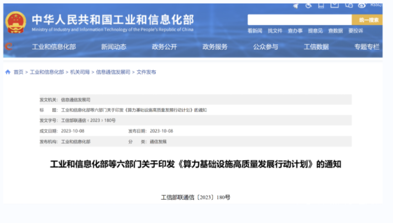This screenshot has height=223, width=393.
Task: Open the Weibo icon in header
Action: (x=362, y=6)
